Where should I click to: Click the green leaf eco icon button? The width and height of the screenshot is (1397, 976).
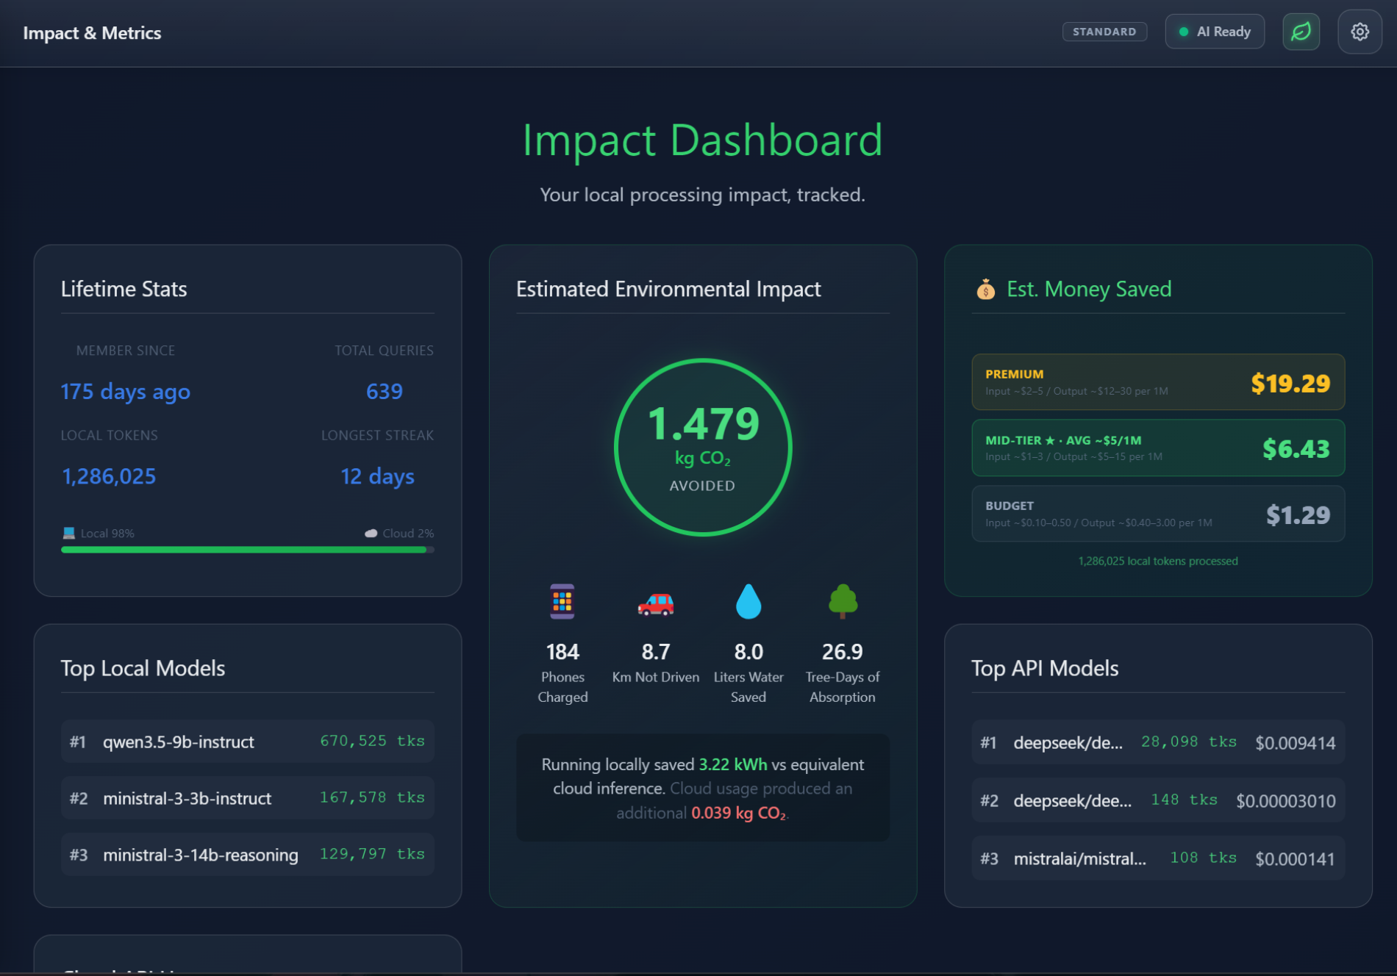pos(1301,32)
